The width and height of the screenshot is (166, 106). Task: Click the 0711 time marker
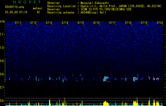coord(18,23)
